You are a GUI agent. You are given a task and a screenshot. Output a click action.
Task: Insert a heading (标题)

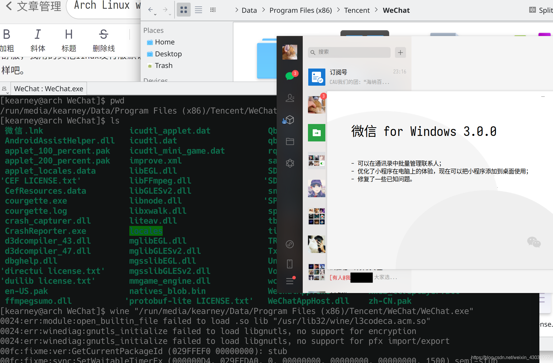click(x=69, y=40)
